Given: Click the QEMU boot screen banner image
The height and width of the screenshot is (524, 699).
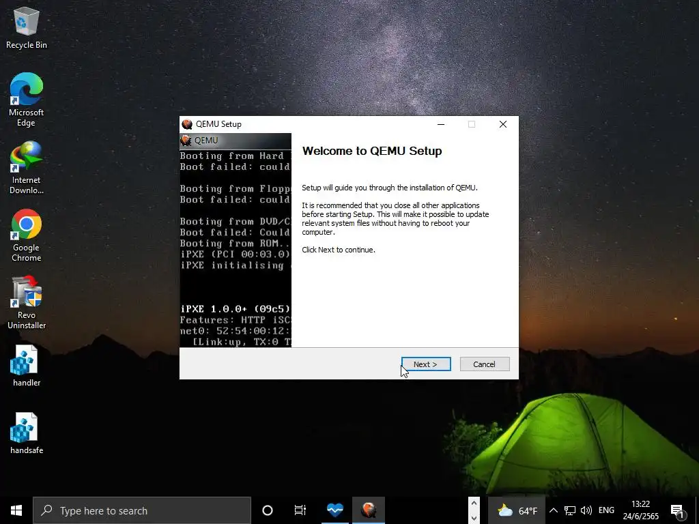Looking at the screenshot, I should (236, 240).
